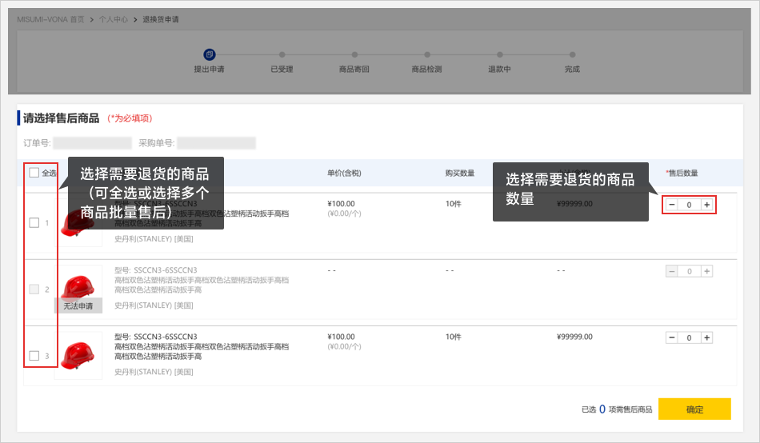Go to 个人中心 breadcrumb link
Viewport: 760px width, 443px height.
click(112, 18)
